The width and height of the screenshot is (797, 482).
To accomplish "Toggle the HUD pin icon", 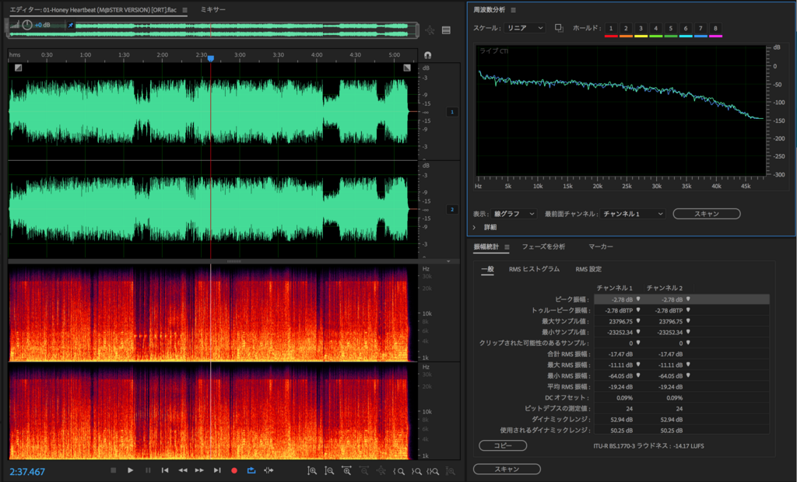I will tap(71, 25).
